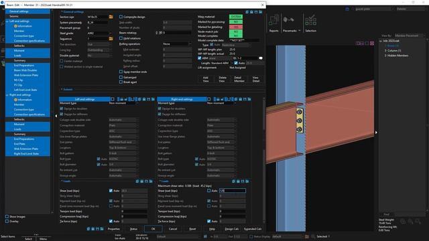Screen dimensions: 429x241
Task: Select General settings in the navigation tree
Action: 19,11
